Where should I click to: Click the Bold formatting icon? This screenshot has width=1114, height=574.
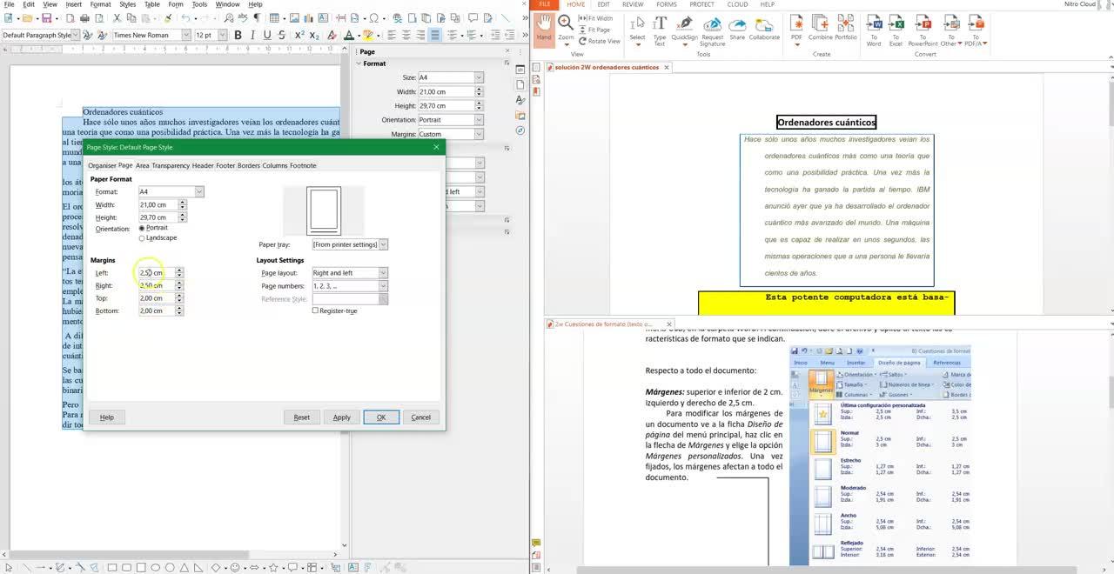pos(238,35)
